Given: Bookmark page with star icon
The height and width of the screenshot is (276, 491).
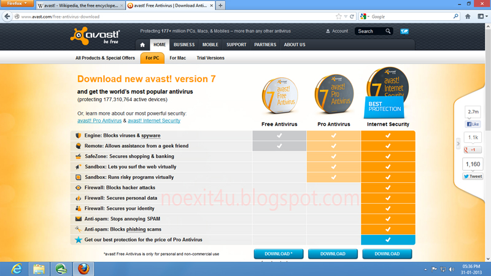Looking at the screenshot, I should pyautogui.click(x=339, y=17).
